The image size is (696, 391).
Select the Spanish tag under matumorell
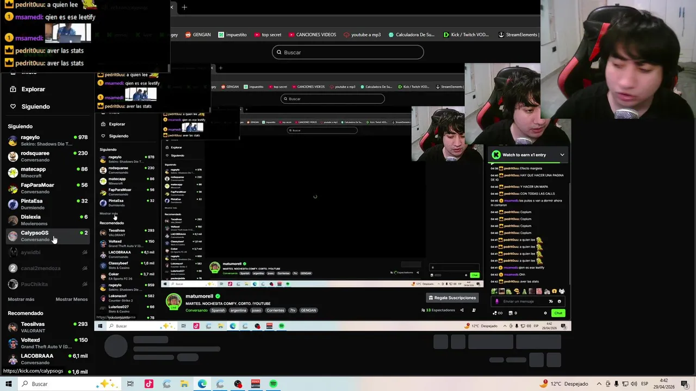[x=218, y=310]
